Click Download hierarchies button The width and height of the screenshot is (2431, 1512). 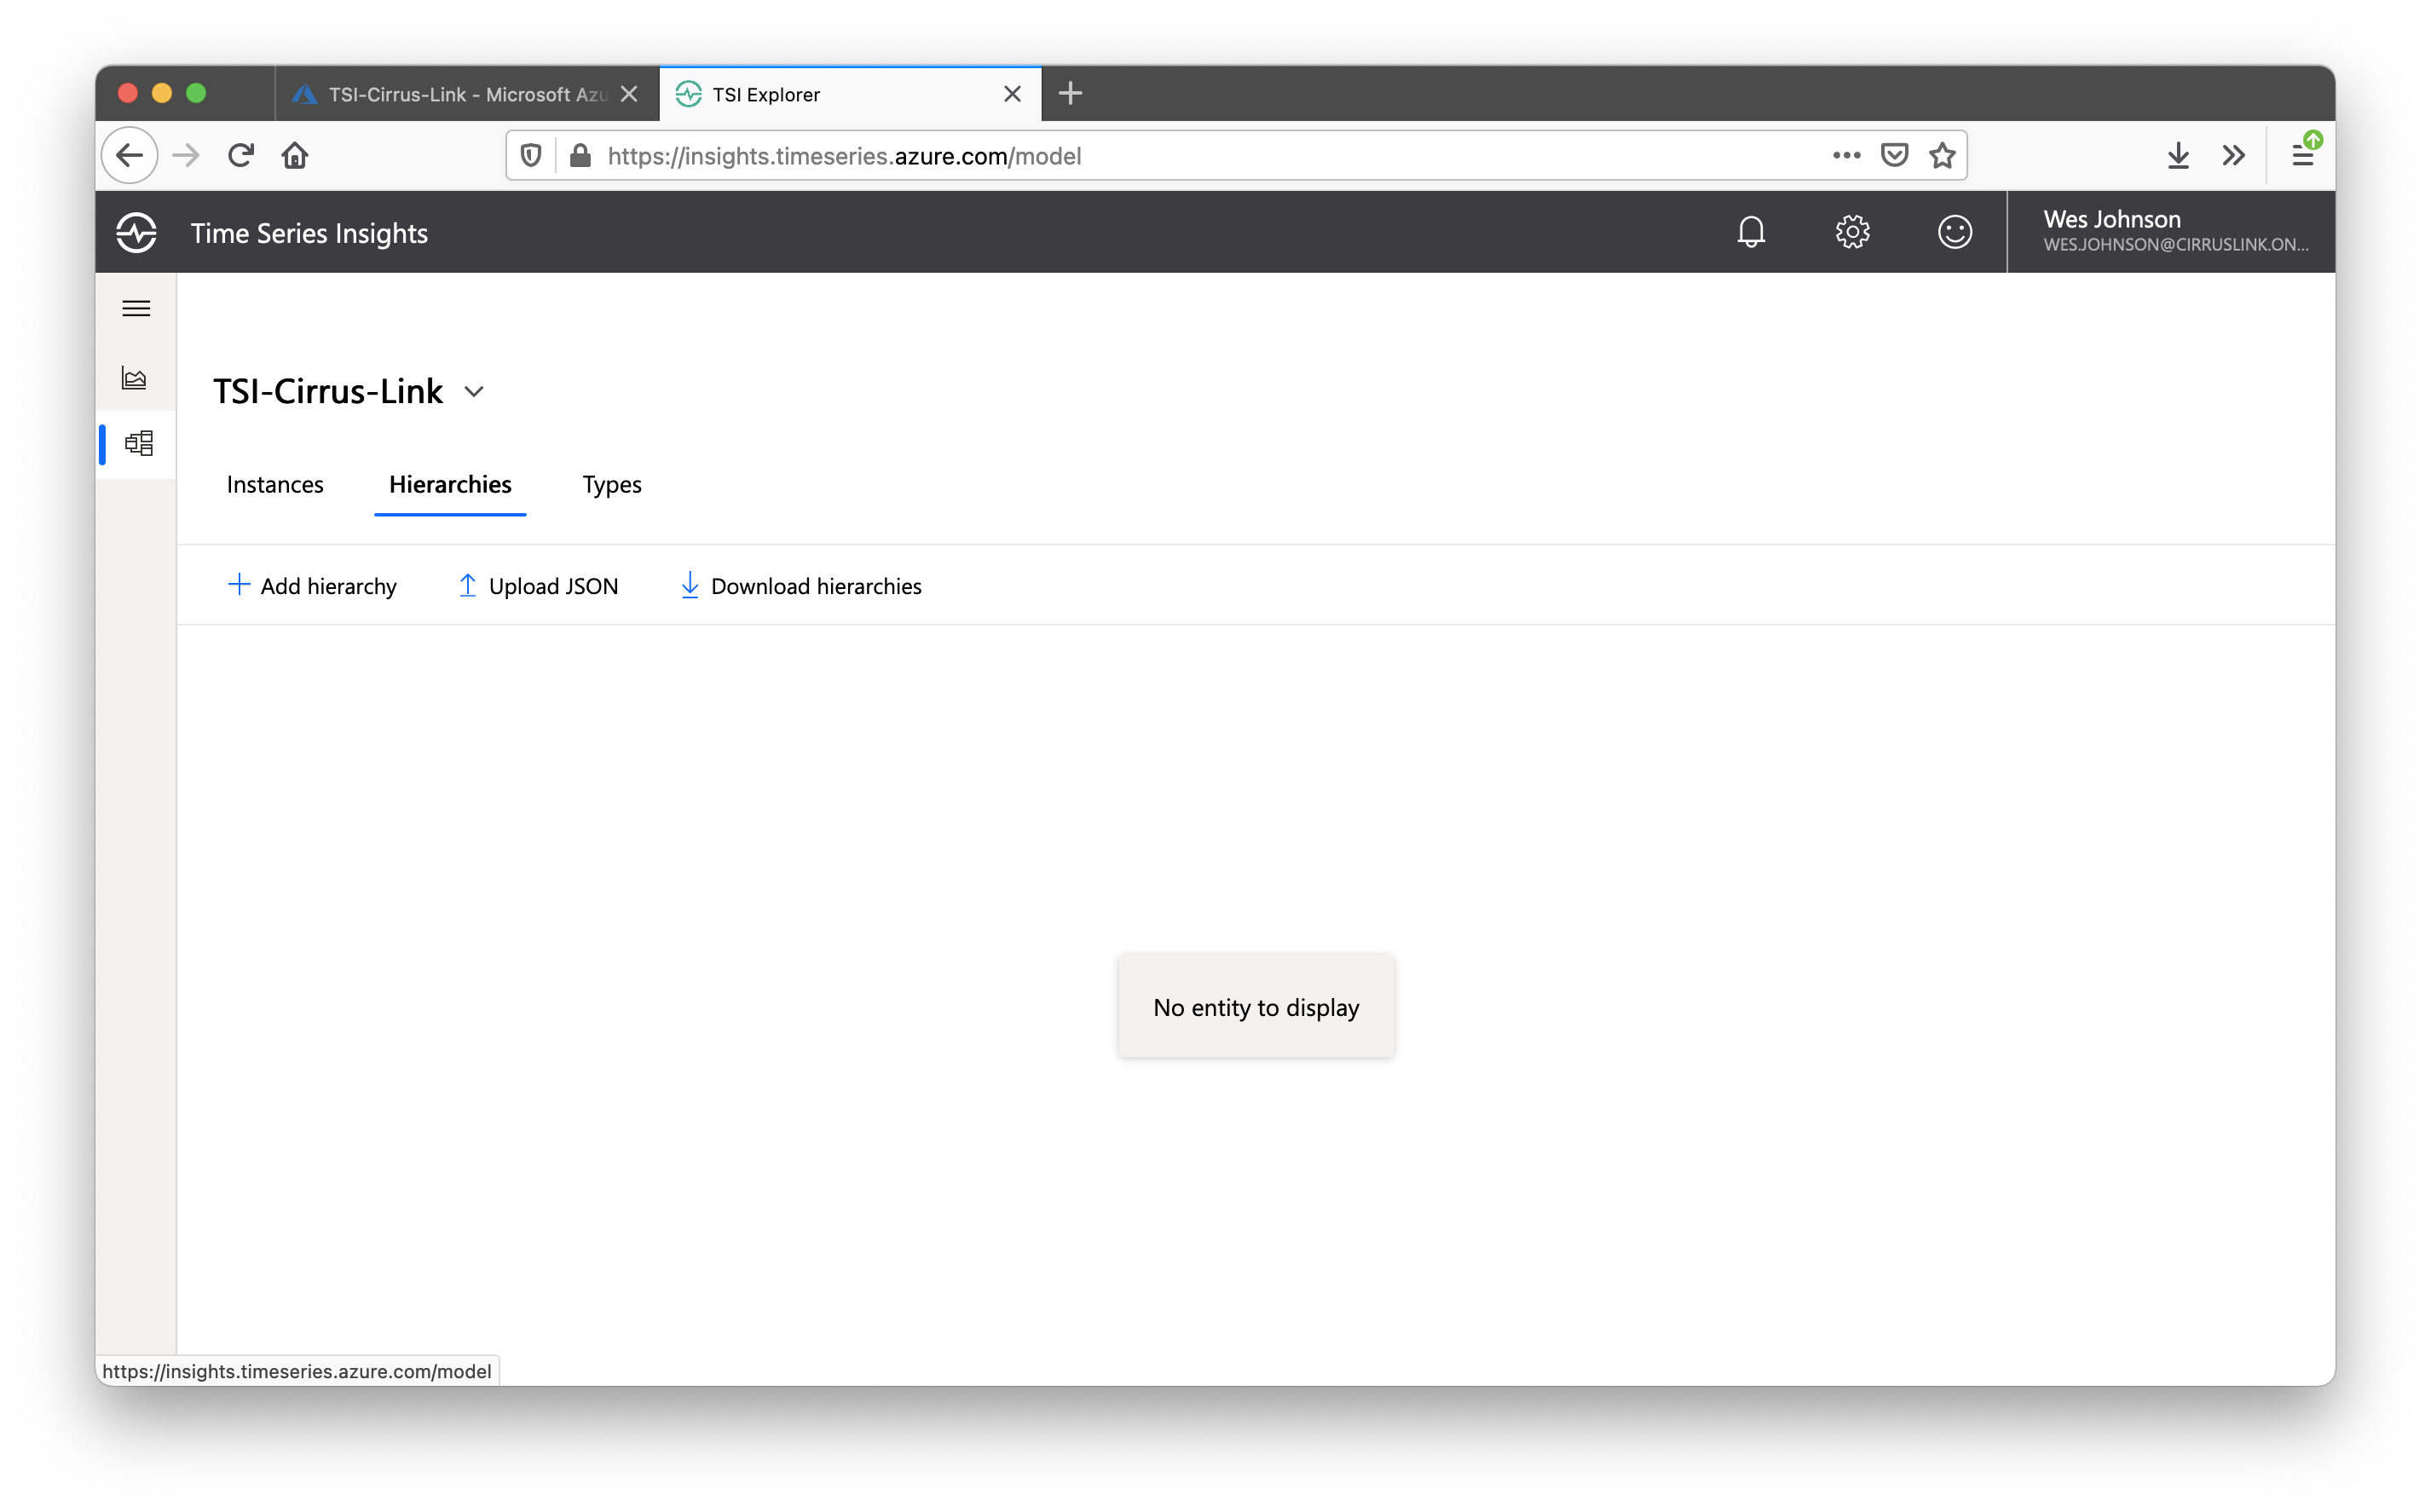pyautogui.click(x=801, y=586)
